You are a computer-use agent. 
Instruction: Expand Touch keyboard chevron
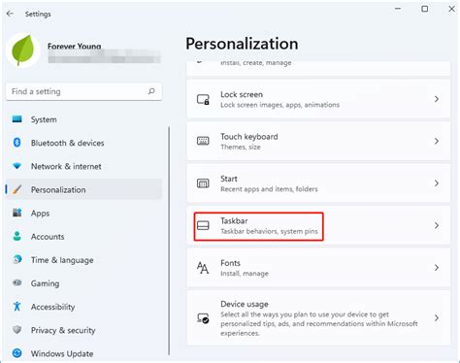437,141
